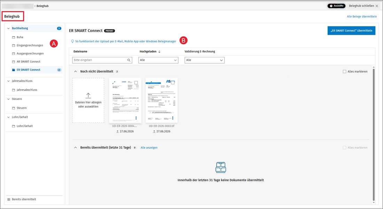Click the Alle Belege übermitteln link

pos(362,17)
